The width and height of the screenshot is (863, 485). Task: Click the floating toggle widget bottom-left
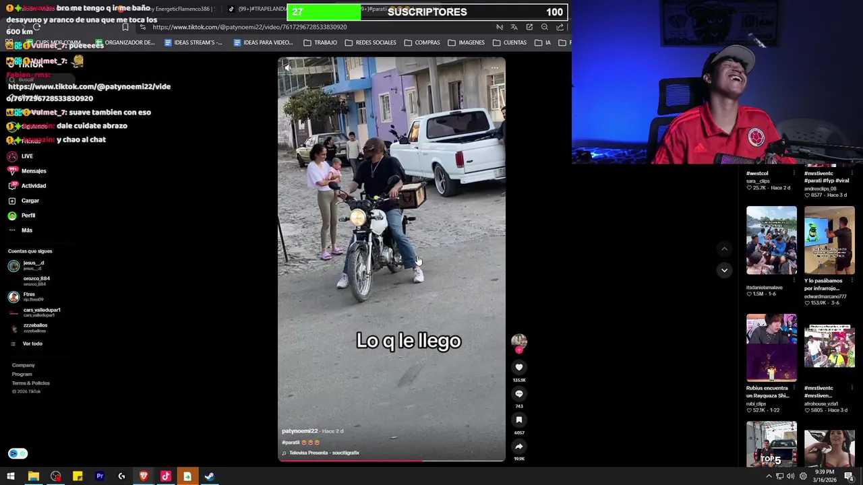click(18, 453)
